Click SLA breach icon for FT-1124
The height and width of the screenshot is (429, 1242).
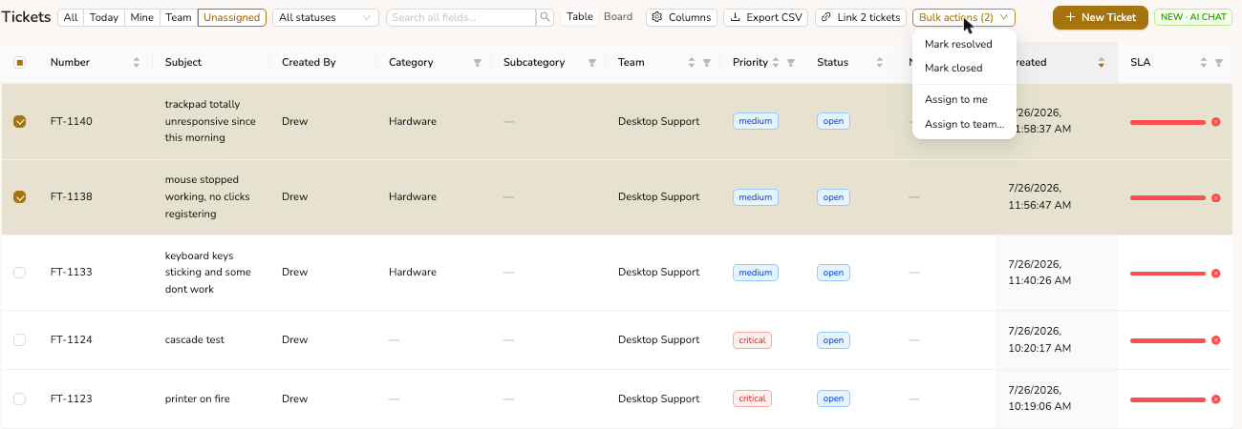pos(1216,340)
